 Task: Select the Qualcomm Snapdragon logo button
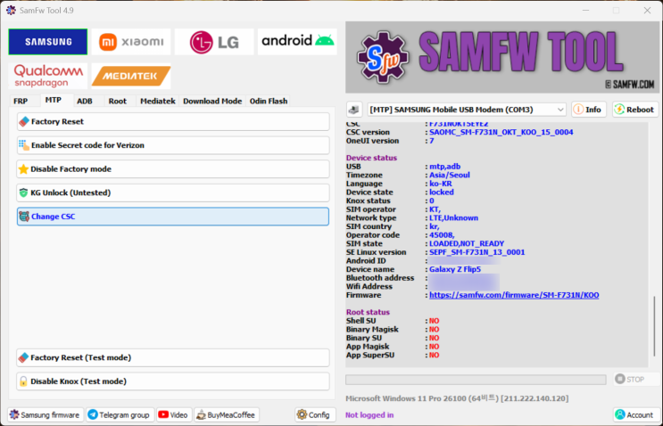48,76
